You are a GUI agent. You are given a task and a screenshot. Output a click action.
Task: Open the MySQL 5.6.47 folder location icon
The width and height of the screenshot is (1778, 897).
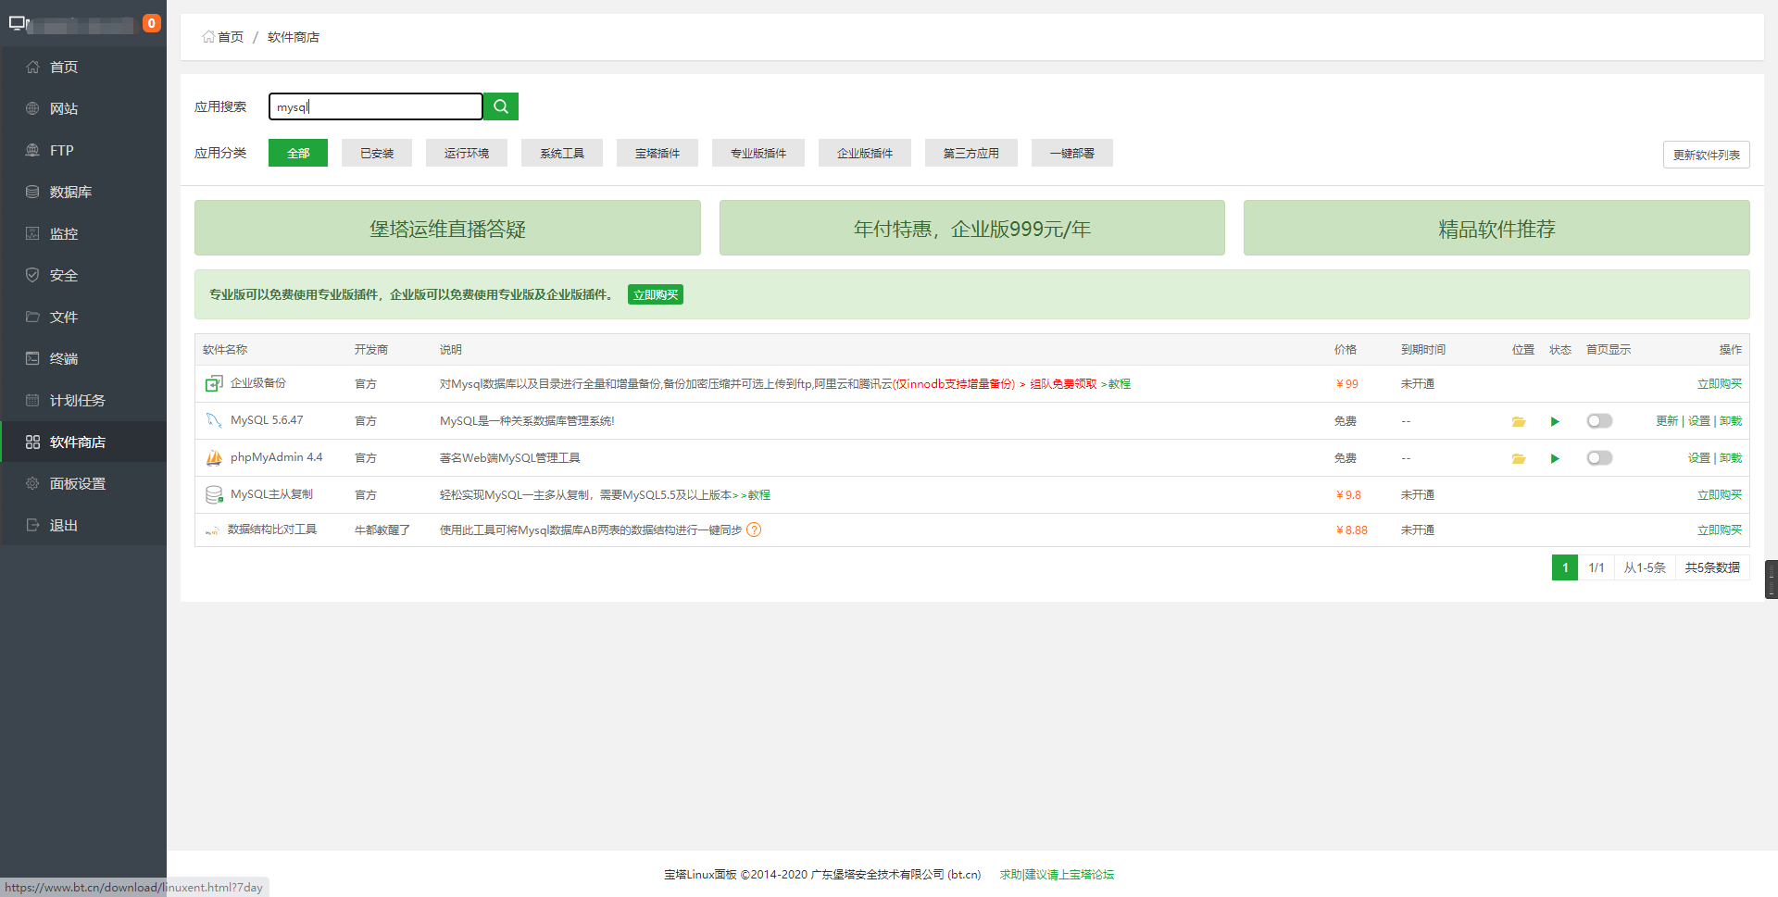pos(1519,421)
